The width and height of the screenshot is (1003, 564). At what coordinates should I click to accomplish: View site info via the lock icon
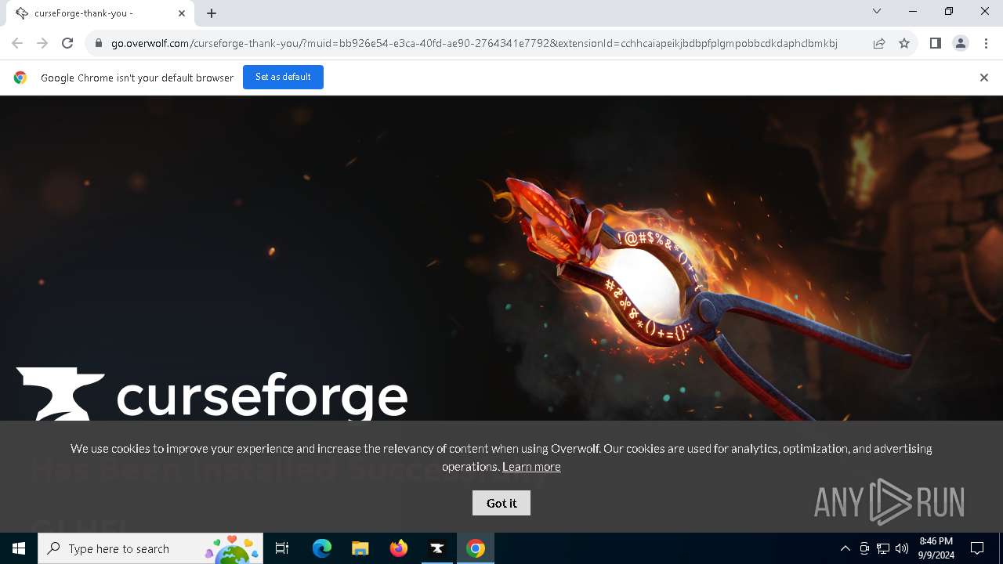[99, 43]
